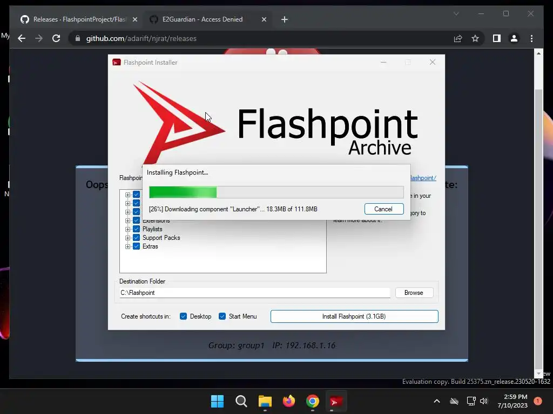Edit the C:\Flashpoint destination path field
Screen dimensions: 553x414
pos(255,293)
